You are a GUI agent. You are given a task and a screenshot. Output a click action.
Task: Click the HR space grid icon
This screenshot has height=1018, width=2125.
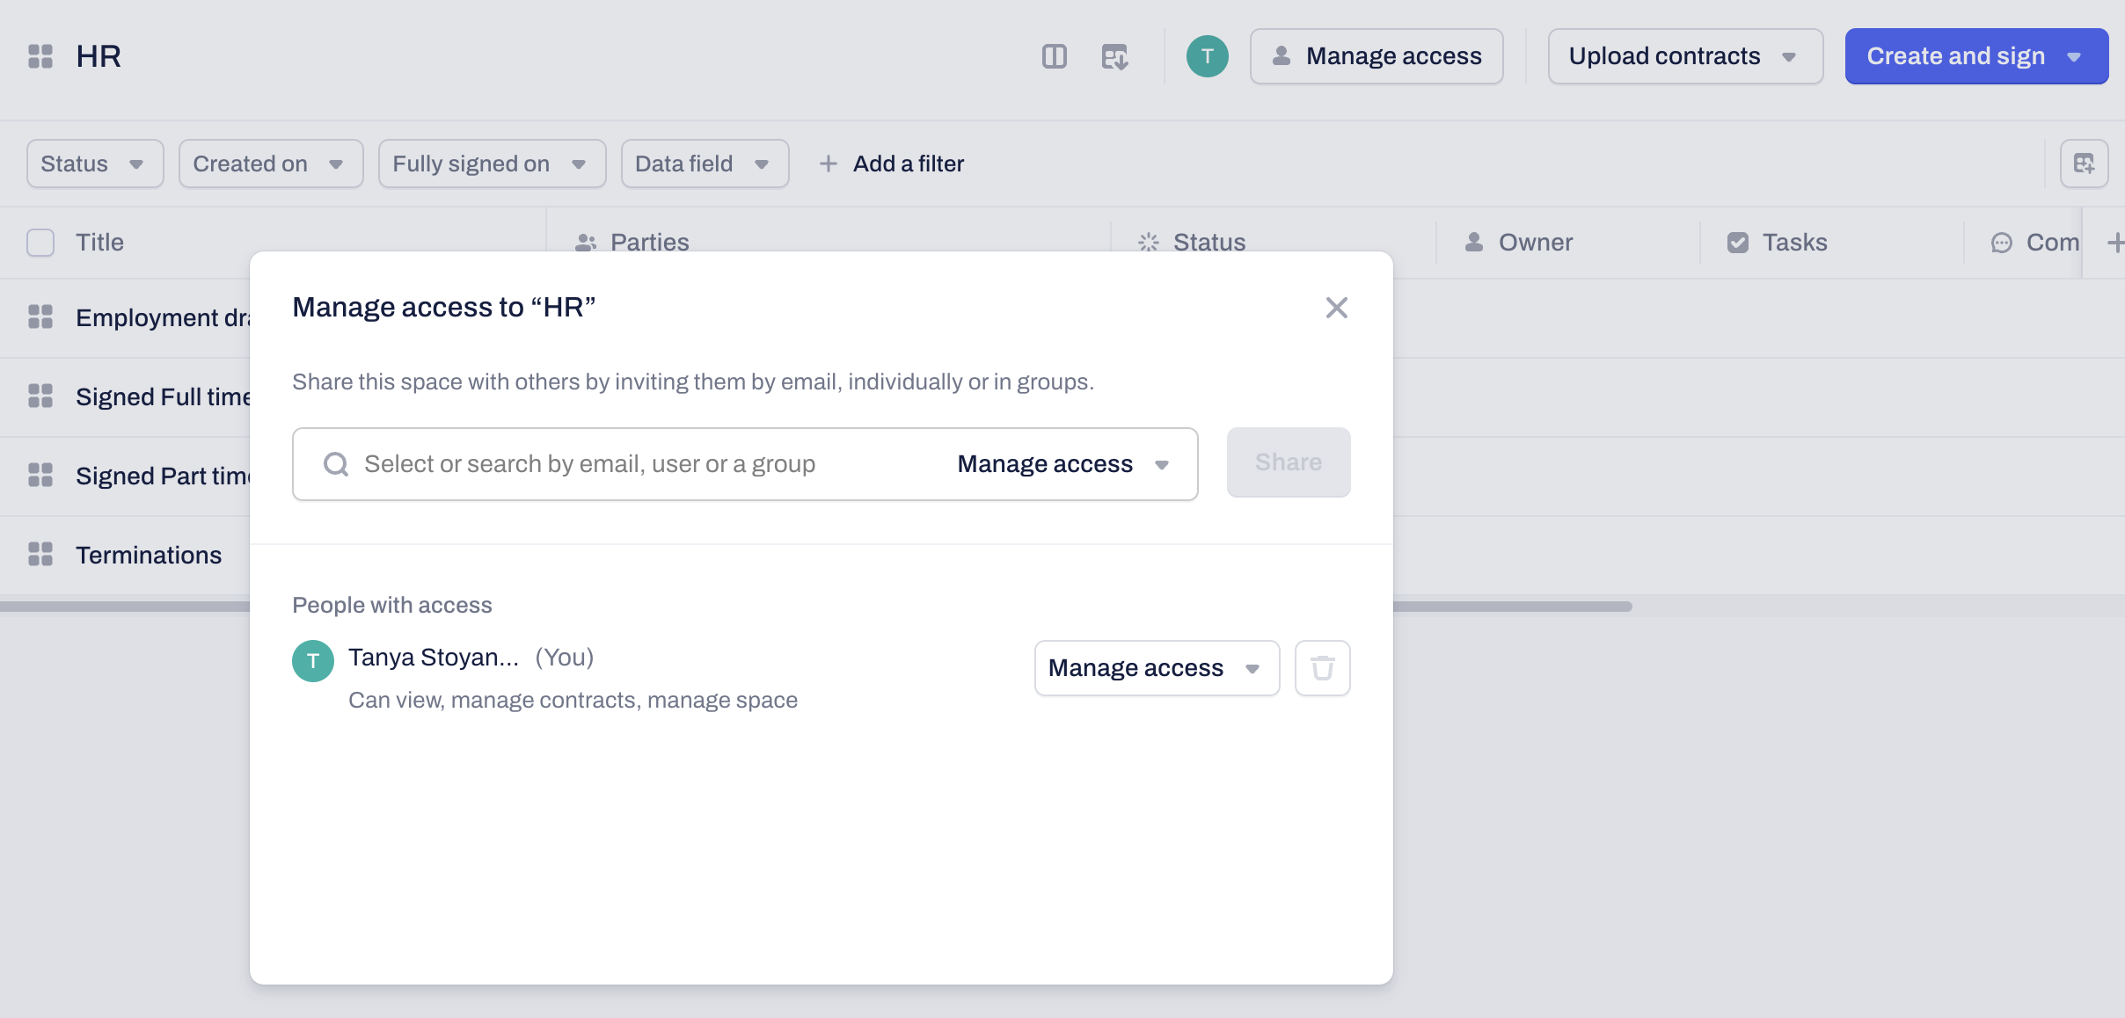(x=40, y=56)
